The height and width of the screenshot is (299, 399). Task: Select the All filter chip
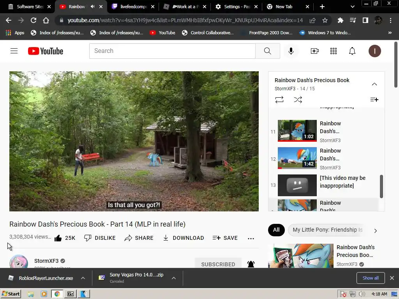coord(276,230)
